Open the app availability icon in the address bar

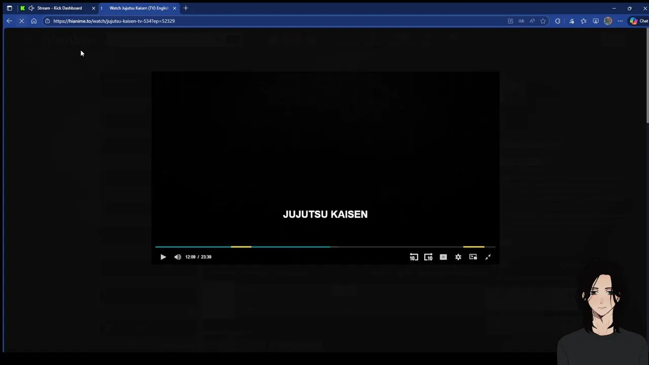[x=510, y=21]
